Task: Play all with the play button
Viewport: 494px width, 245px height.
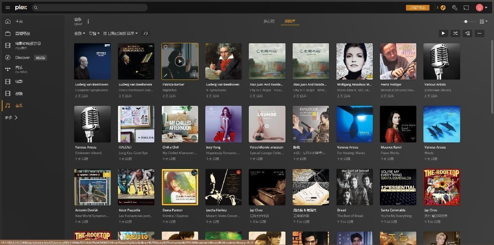Action: tap(443, 33)
